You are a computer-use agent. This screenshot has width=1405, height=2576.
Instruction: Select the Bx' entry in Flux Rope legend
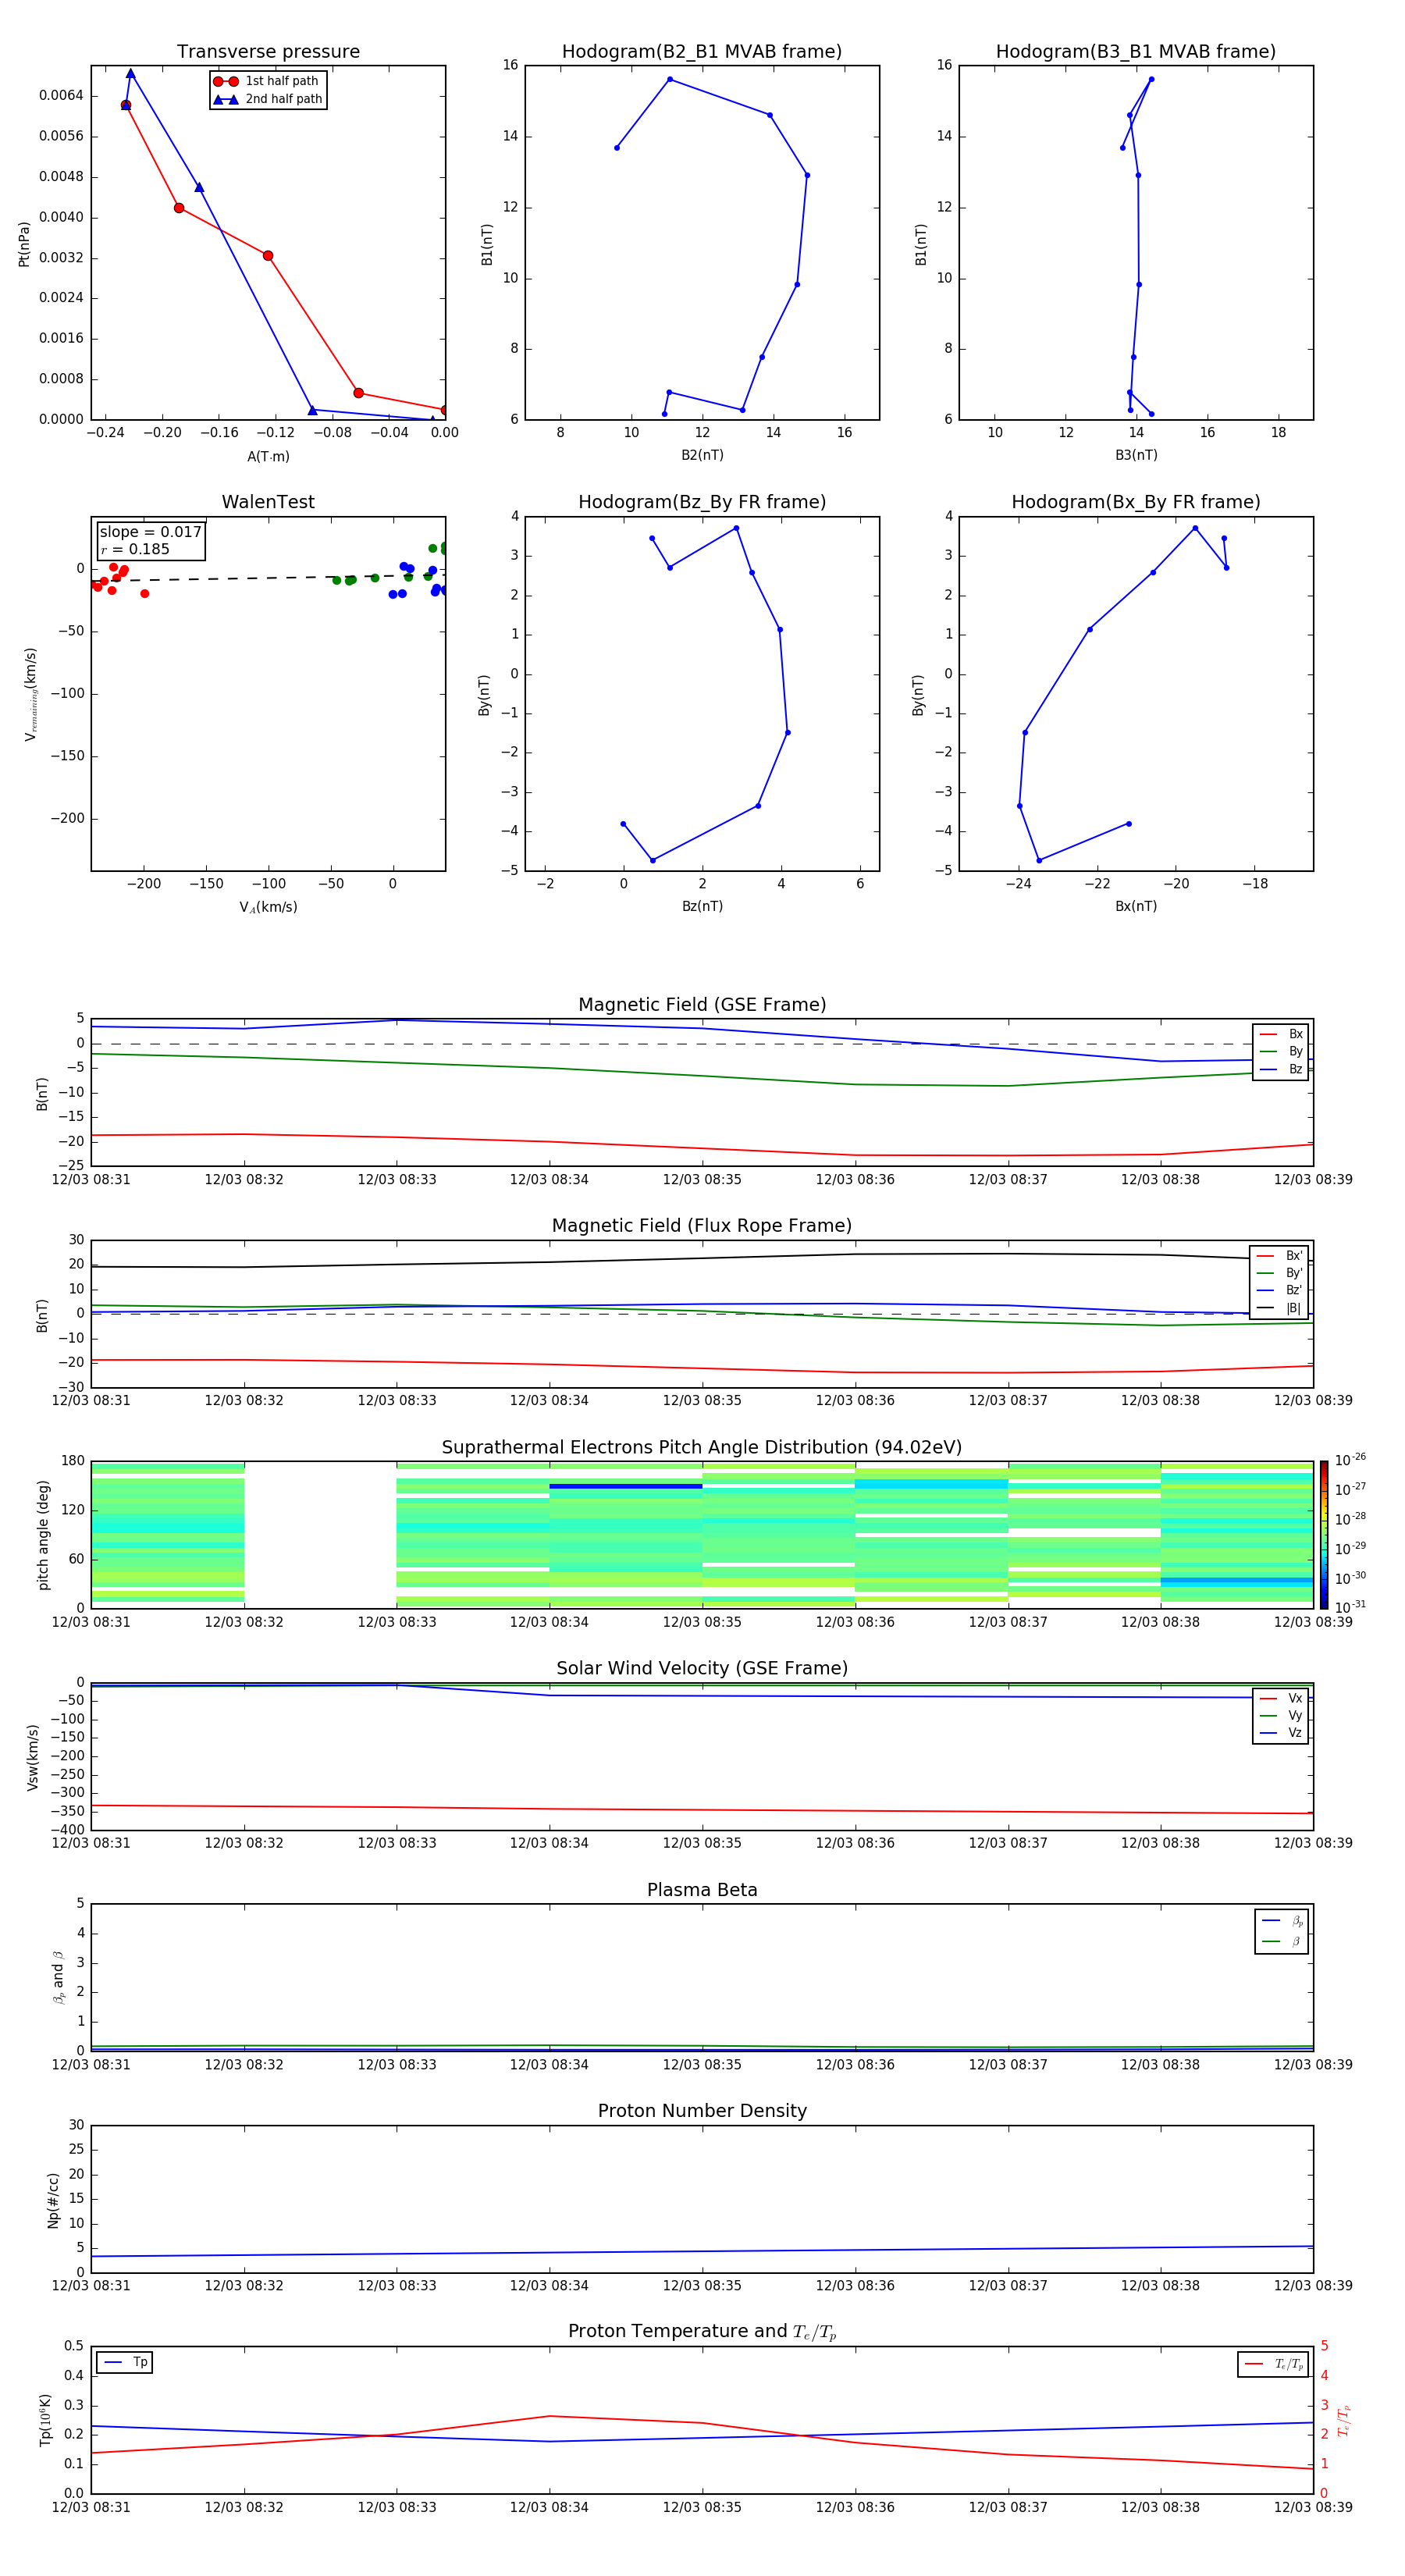[1279, 1256]
